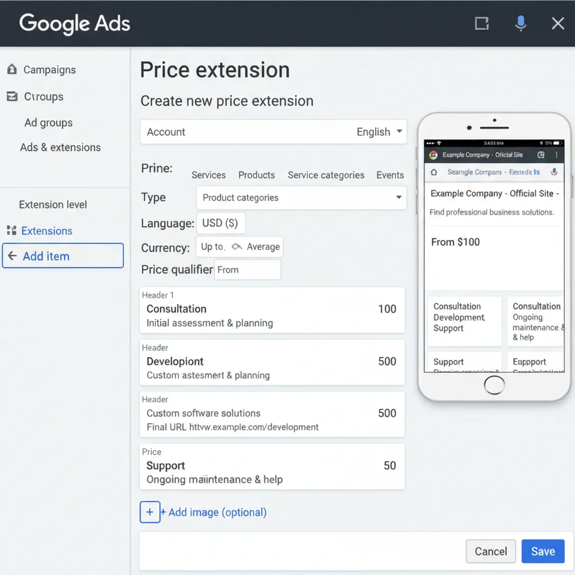
Task: Open Extension level in sidebar
Action: (53, 204)
